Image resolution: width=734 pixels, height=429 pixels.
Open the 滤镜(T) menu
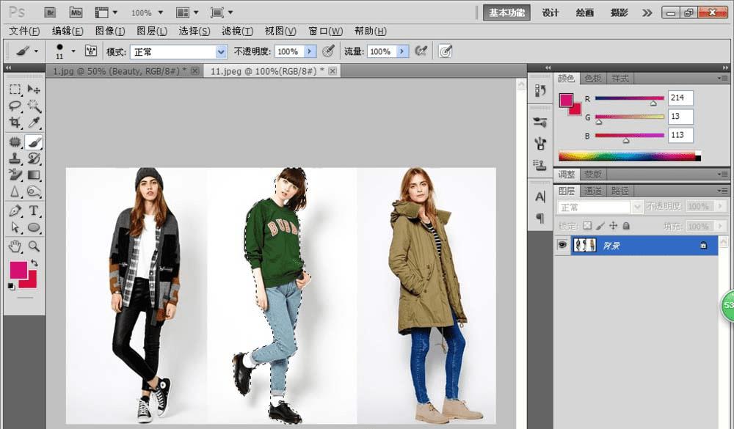[237, 31]
